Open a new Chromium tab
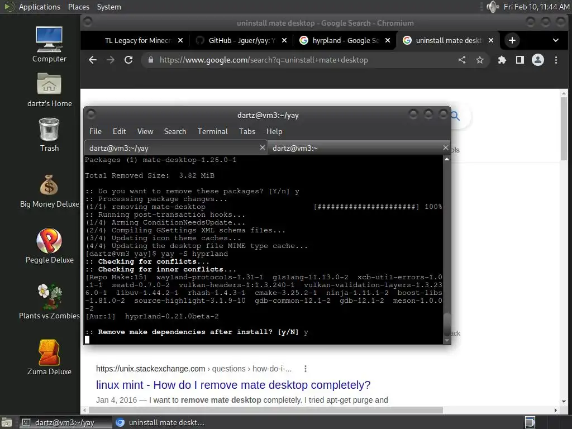The width and height of the screenshot is (572, 429). (x=512, y=40)
